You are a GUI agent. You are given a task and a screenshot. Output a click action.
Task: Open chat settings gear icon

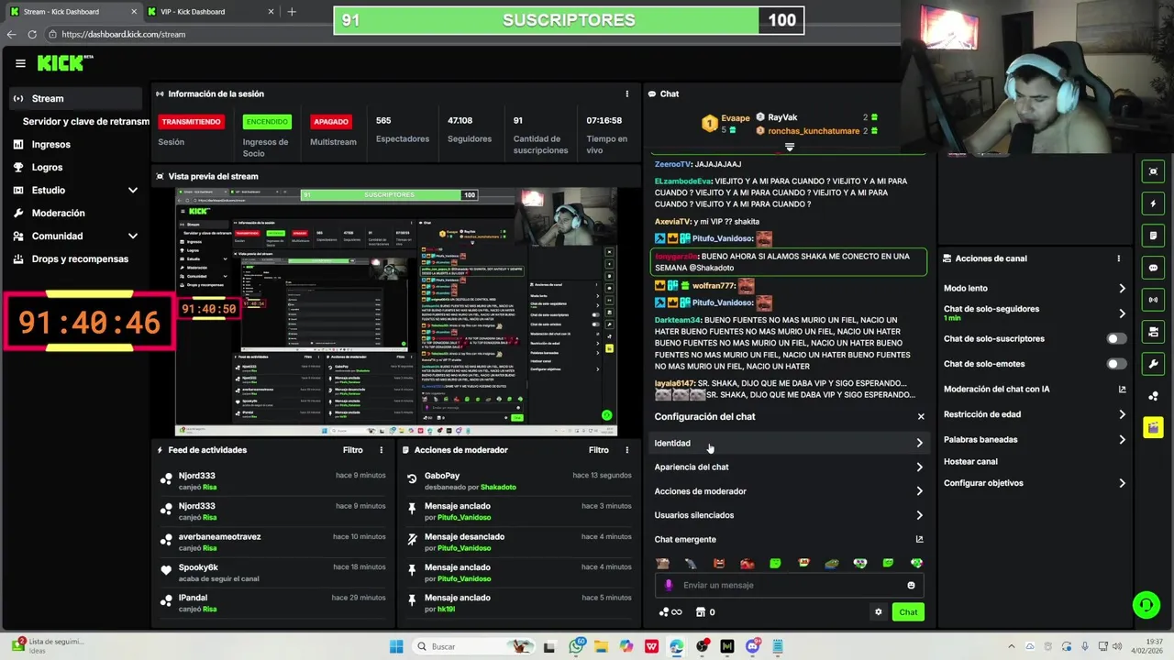[x=878, y=612]
